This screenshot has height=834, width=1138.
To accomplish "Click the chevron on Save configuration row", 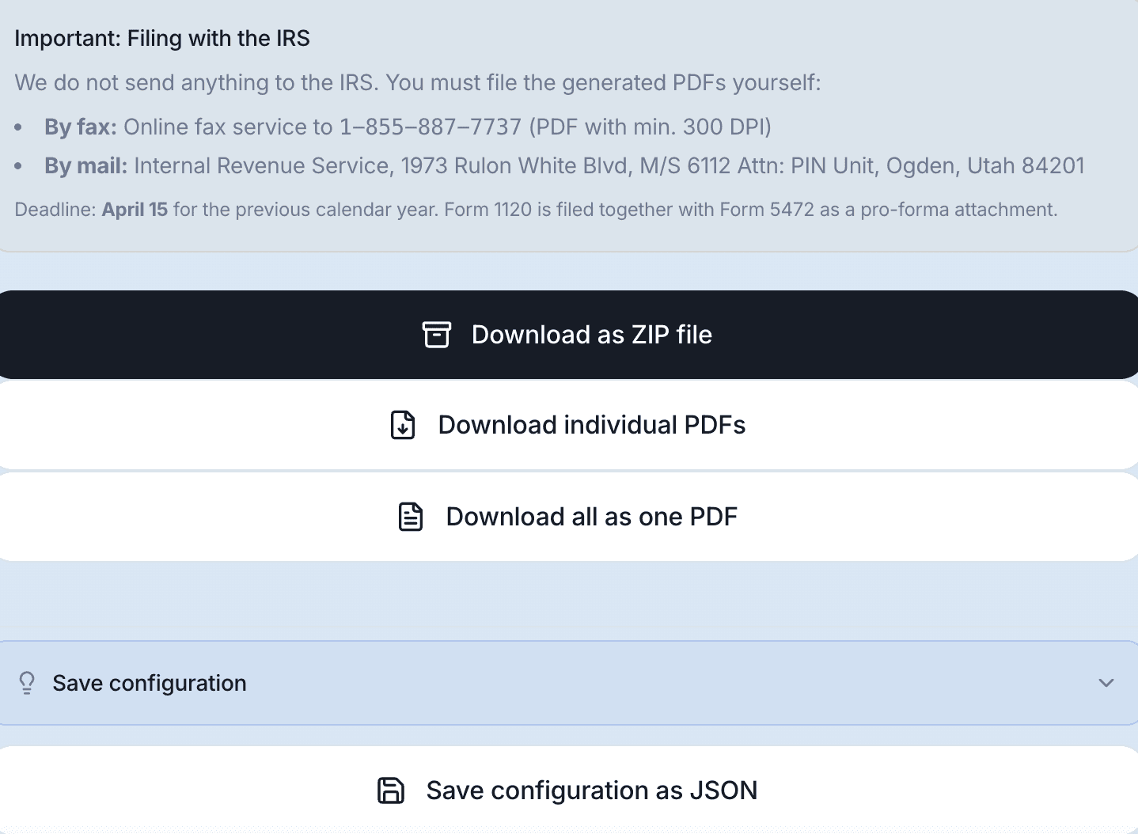I will (x=1107, y=682).
